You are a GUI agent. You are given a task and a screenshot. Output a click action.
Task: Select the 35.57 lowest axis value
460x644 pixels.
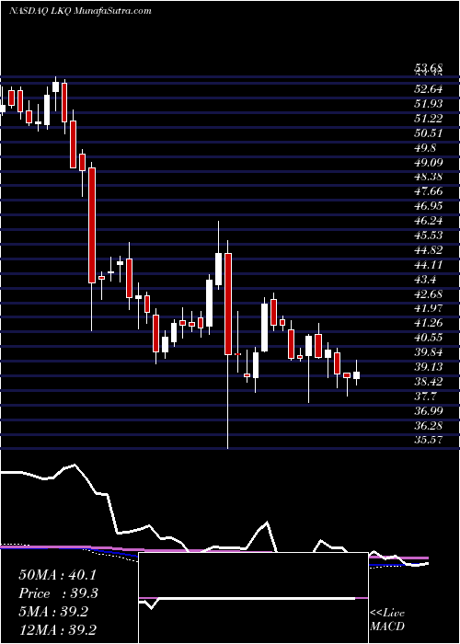point(429,441)
